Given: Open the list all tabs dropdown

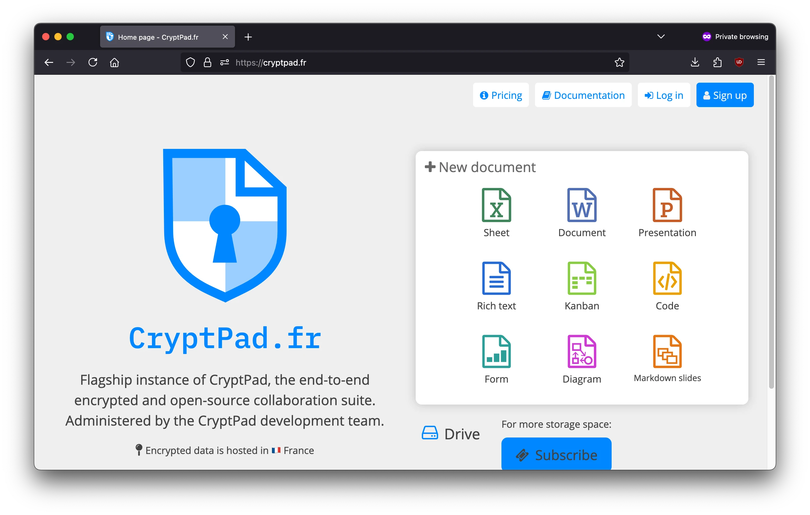Looking at the screenshot, I should (661, 36).
